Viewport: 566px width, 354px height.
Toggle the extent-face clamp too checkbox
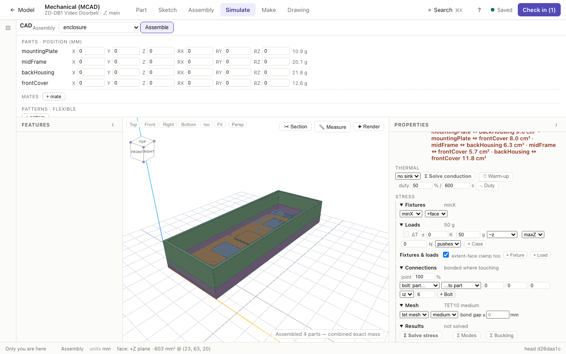(446, 255)
